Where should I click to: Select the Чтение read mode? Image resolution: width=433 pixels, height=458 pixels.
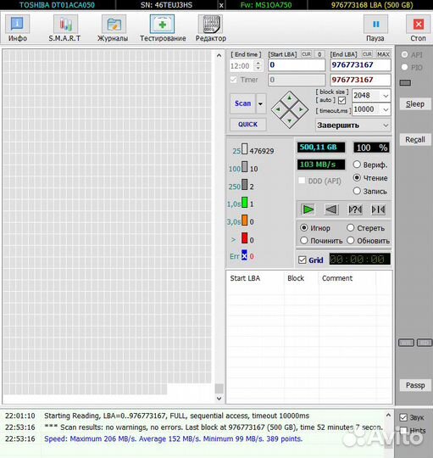tap(357, 177)
